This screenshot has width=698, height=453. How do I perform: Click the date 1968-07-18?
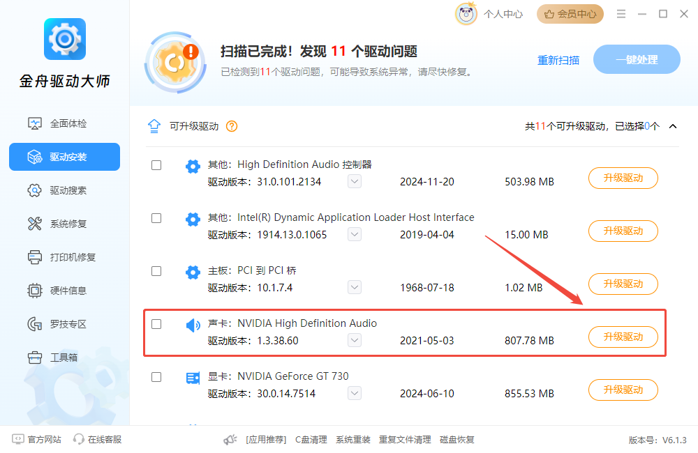pos(427,288)
